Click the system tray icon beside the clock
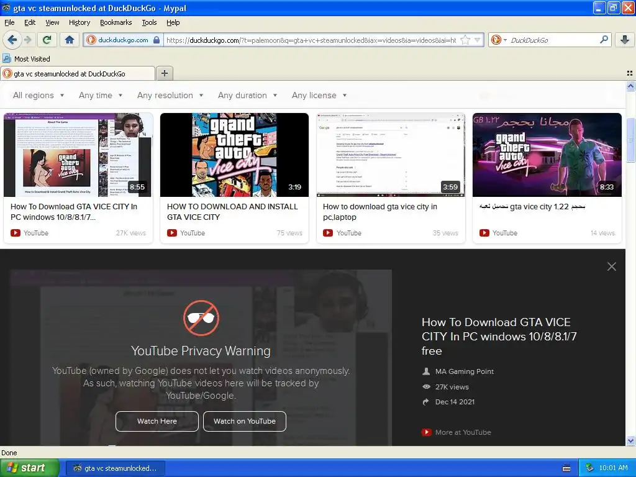636x477 pixels. (x=589, y=468)
